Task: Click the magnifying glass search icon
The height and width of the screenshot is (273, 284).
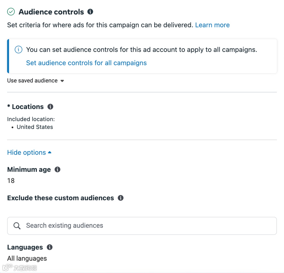Action: (x=17, y=226)
